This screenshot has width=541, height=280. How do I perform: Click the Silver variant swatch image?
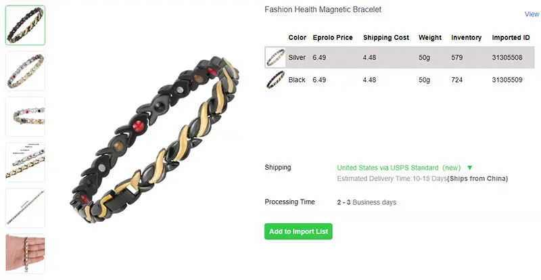276,57
